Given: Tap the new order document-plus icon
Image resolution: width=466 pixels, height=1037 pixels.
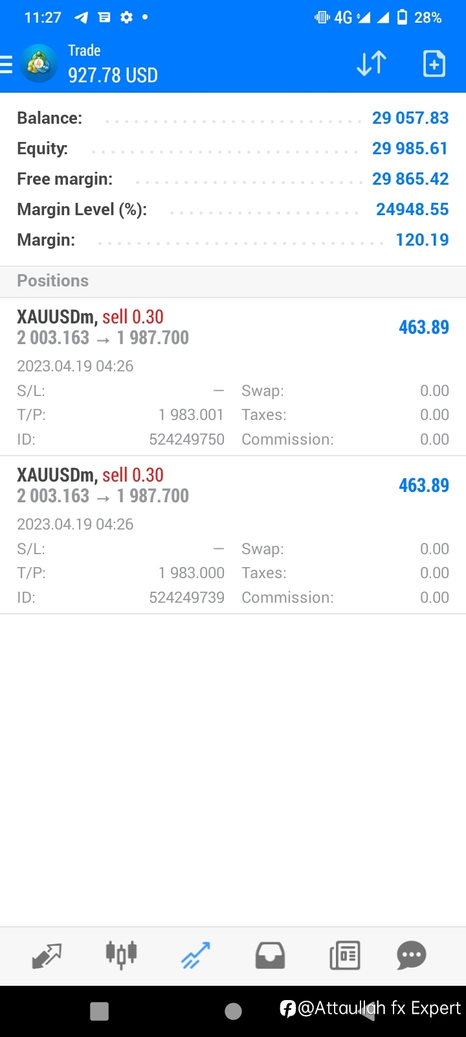Looking at the screenshot, I should point(434,64).
